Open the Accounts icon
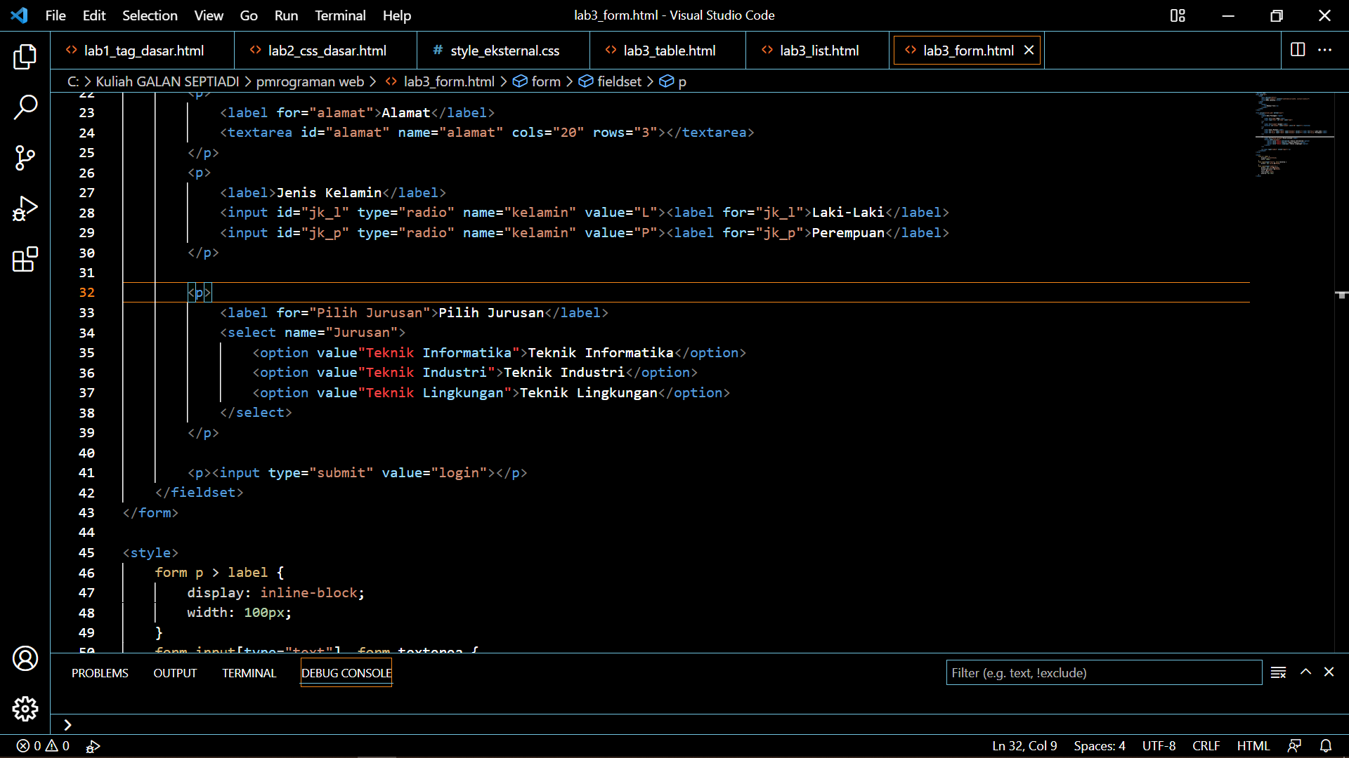The image size is (1349, 758). [25, 658]
